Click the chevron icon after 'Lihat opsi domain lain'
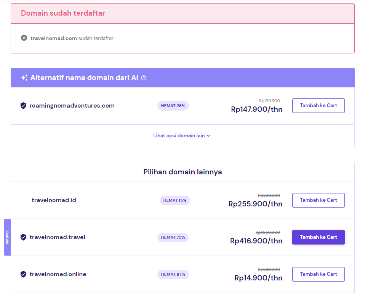This screenshot has height=293, width=365. (208, 135)
